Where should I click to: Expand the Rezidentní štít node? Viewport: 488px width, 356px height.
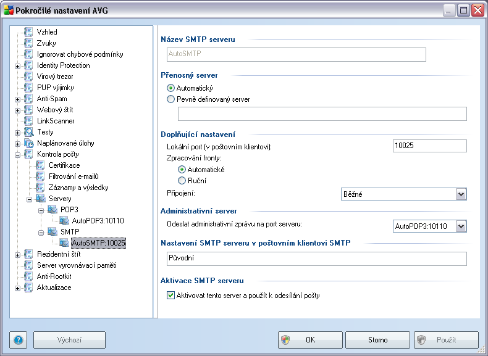pyautogui.click(x=18, y=255)
